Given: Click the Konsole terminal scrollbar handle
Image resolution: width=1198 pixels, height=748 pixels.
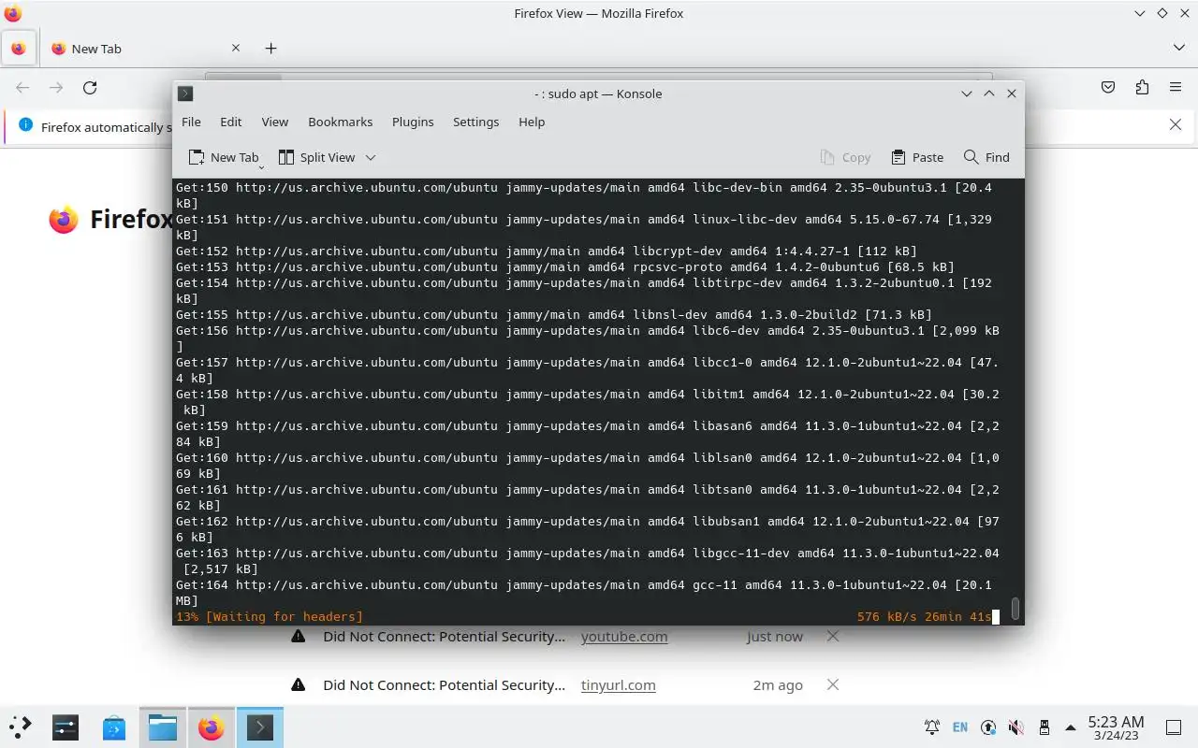Looking at the screenshot, I should [x=1015, y=610].
